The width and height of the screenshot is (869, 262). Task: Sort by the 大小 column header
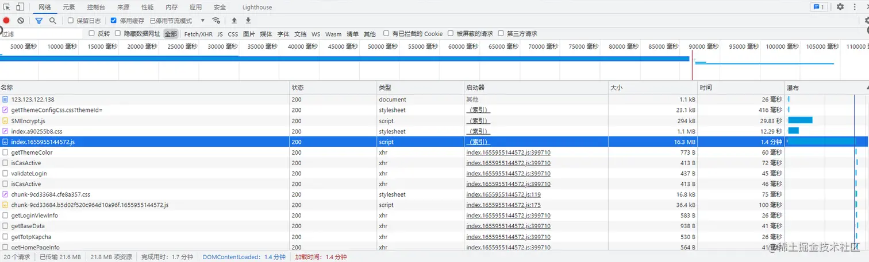click(653, 88)
